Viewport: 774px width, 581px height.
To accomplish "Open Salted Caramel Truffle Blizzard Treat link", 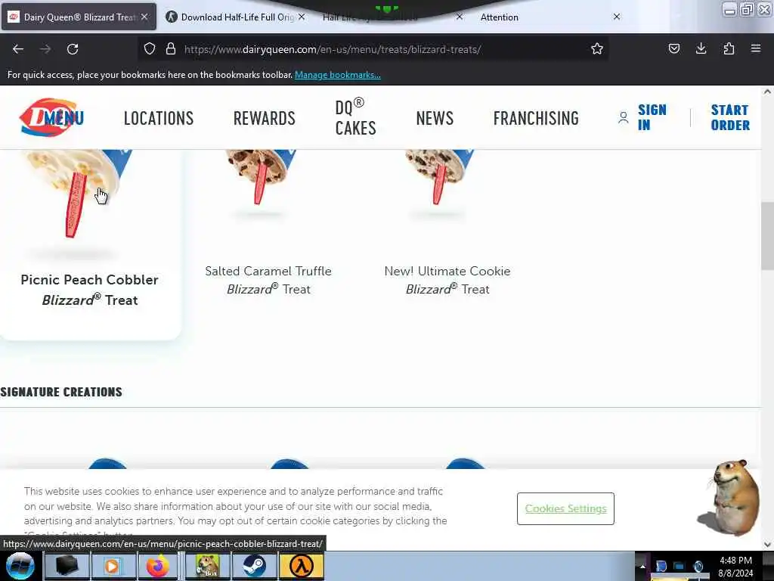I will 268,280.
